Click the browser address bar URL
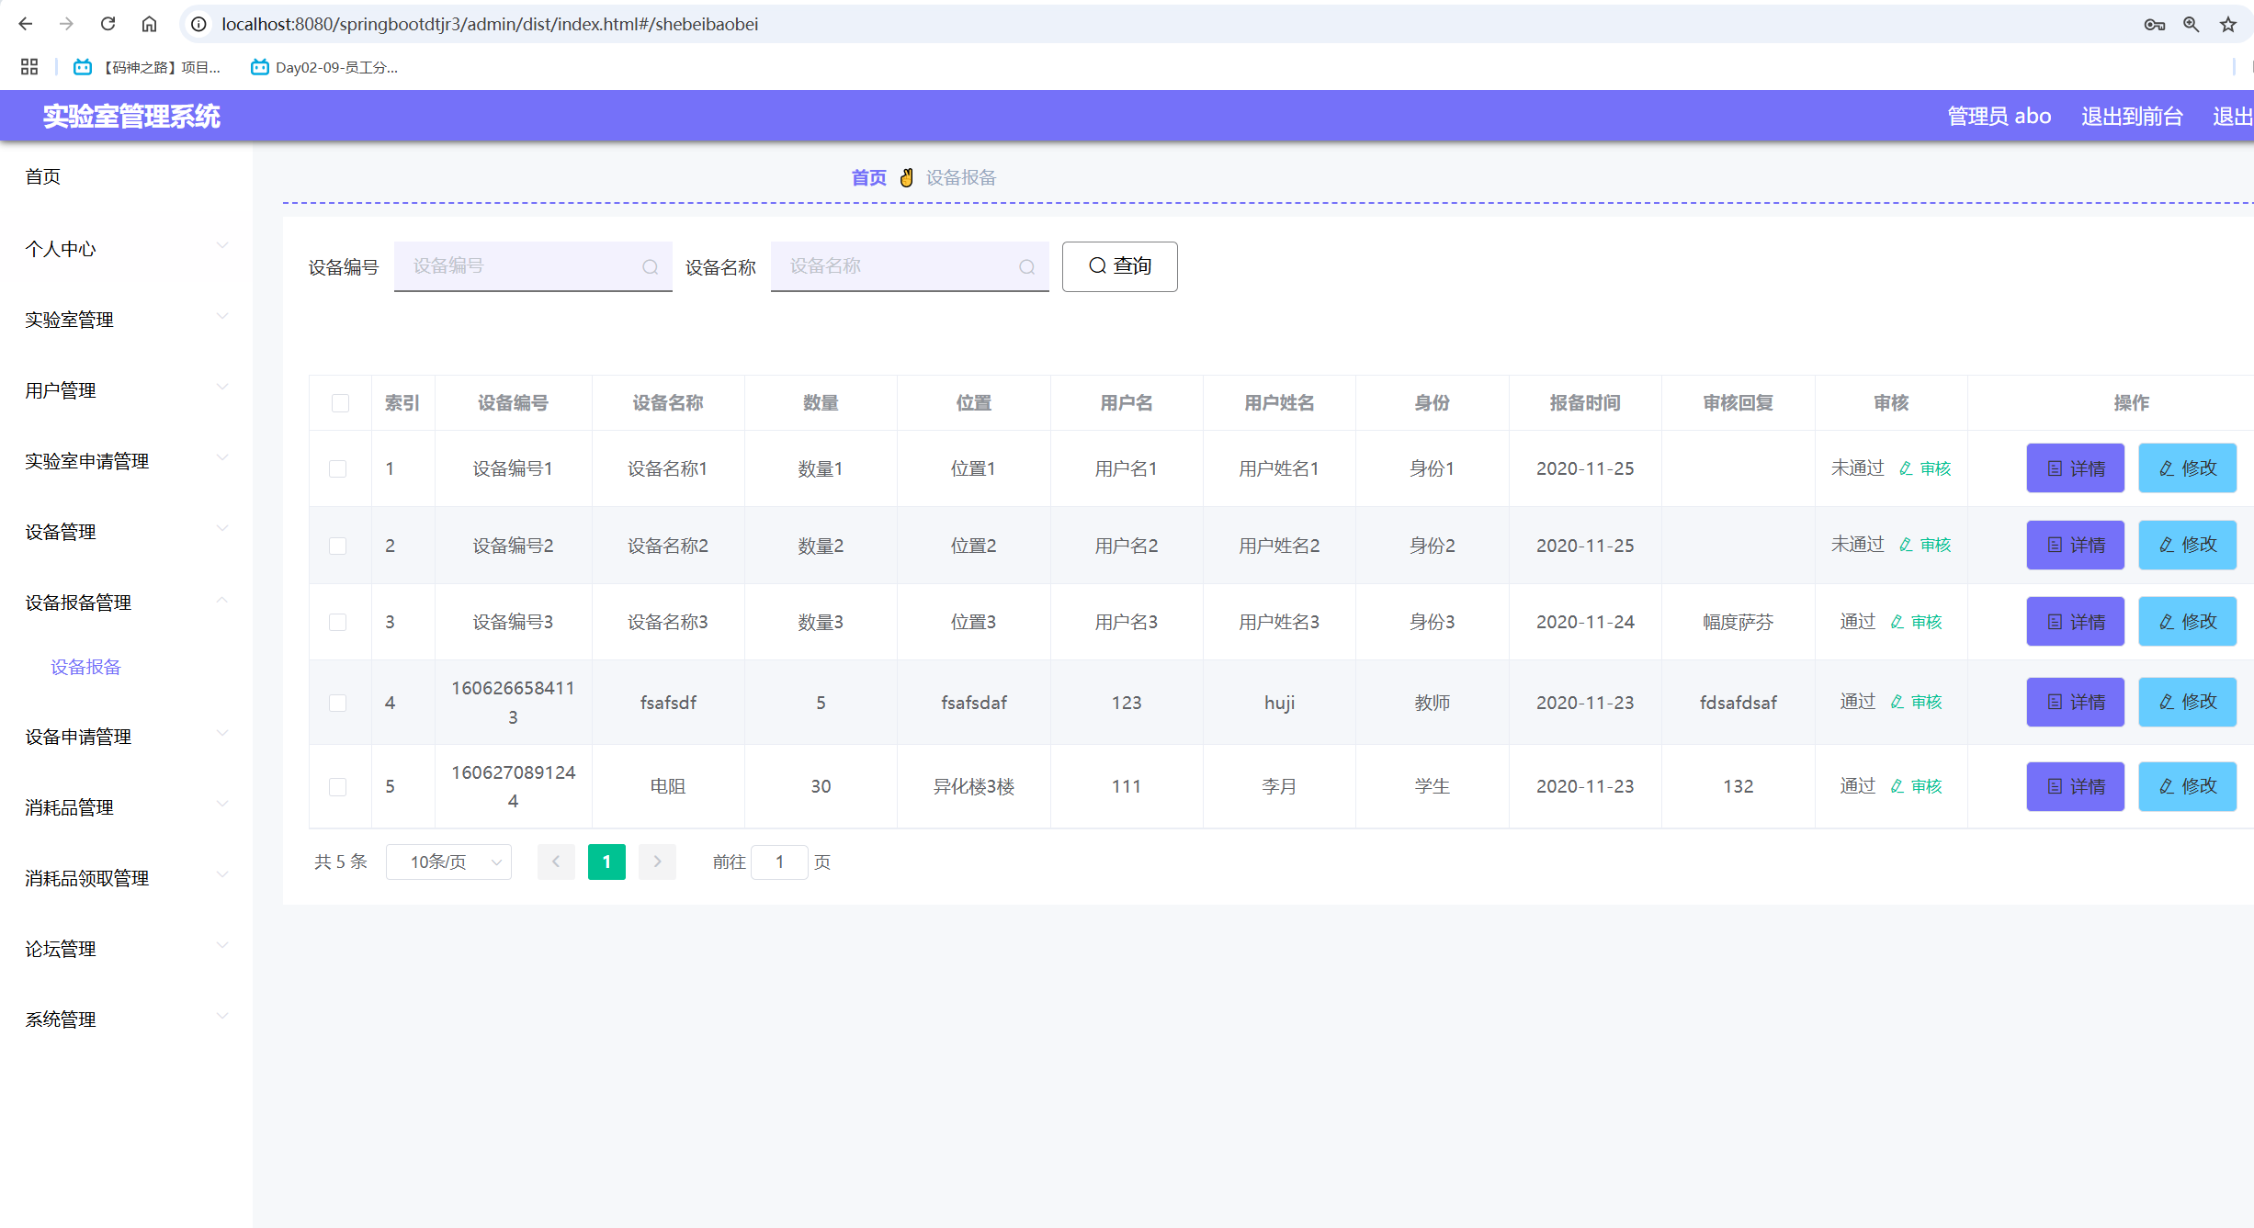Screen dimensions: 2254x1228 [x=490, y=24]
